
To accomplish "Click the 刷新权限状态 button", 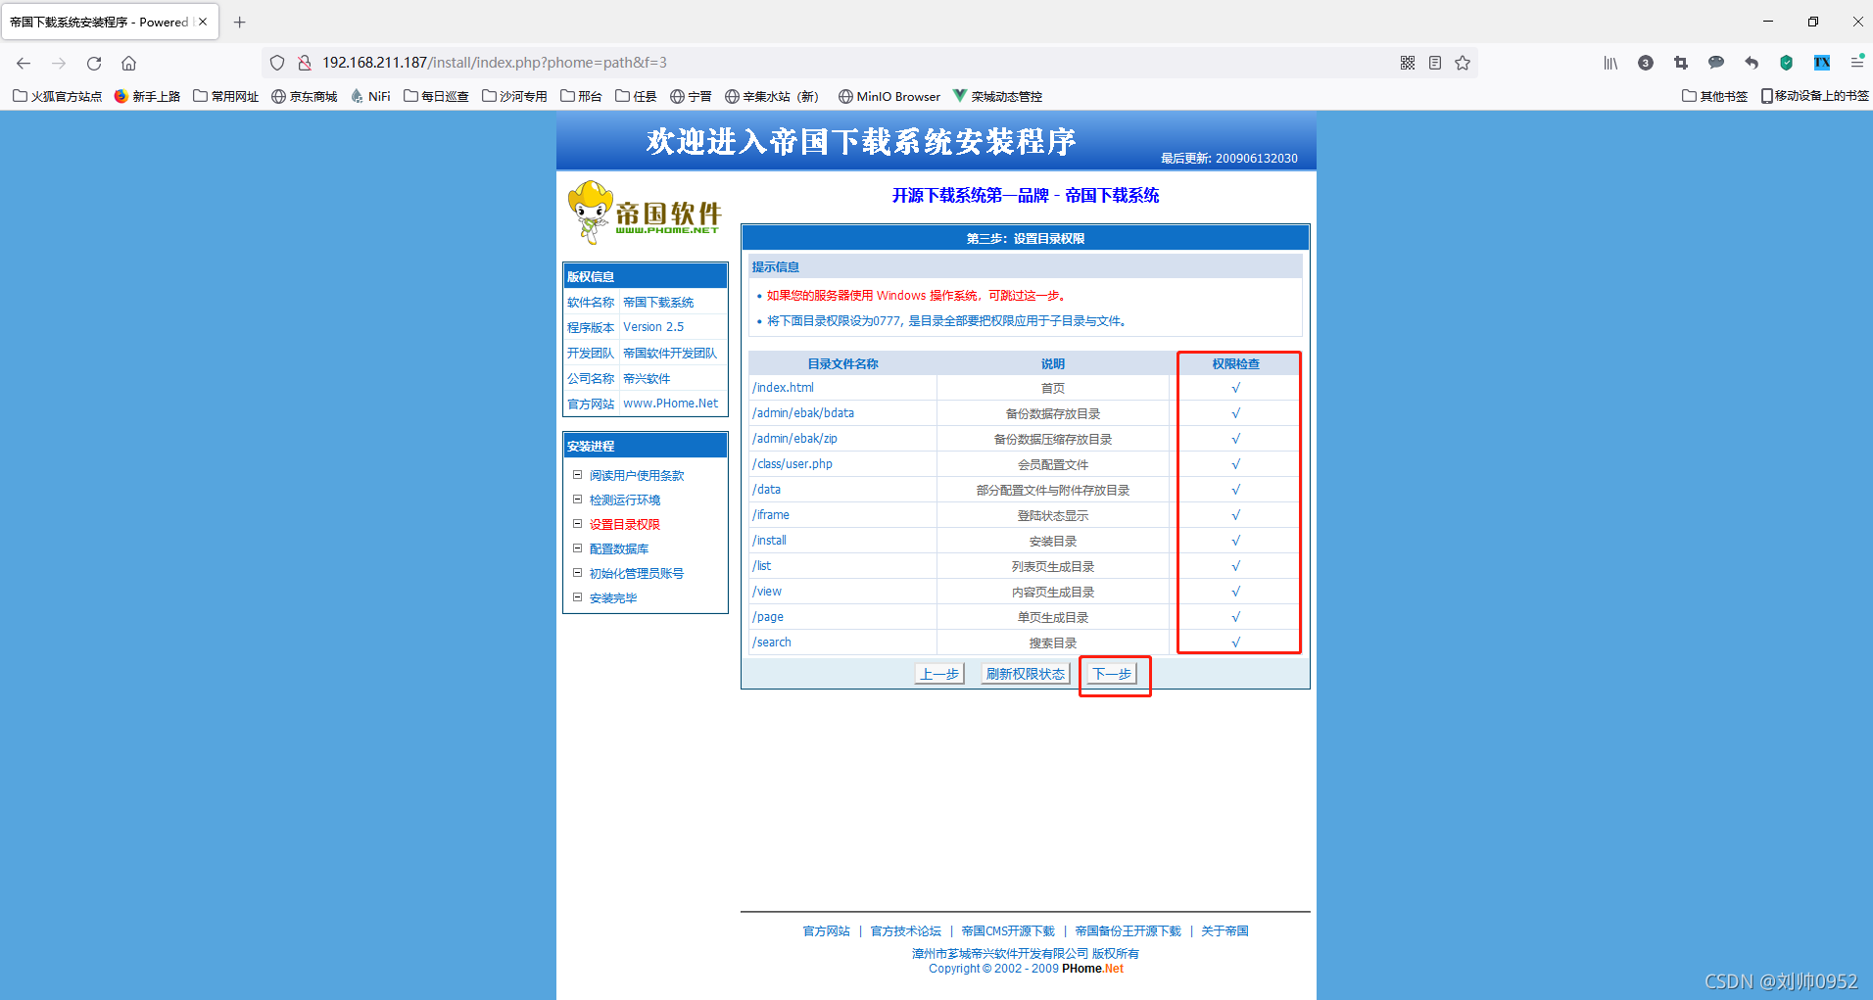I will (1026, 674).
